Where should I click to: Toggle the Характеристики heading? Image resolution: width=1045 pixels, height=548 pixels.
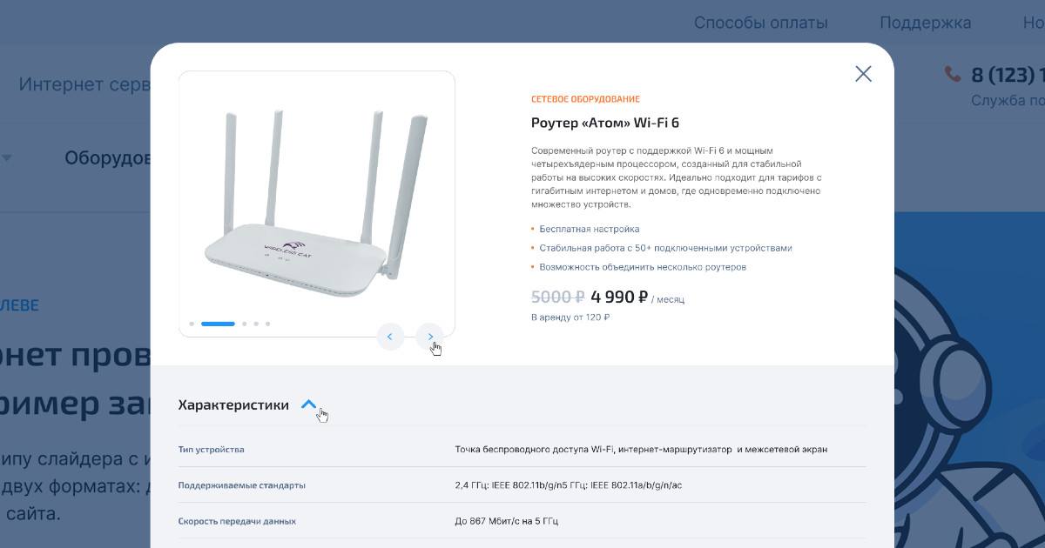233,404
